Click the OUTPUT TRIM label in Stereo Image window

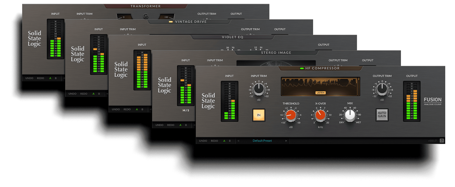pos(338,60)
